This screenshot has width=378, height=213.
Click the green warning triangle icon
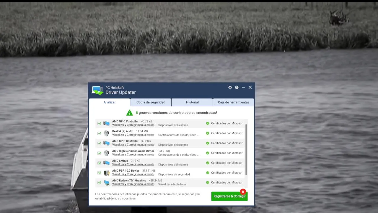tap(129, 113)
